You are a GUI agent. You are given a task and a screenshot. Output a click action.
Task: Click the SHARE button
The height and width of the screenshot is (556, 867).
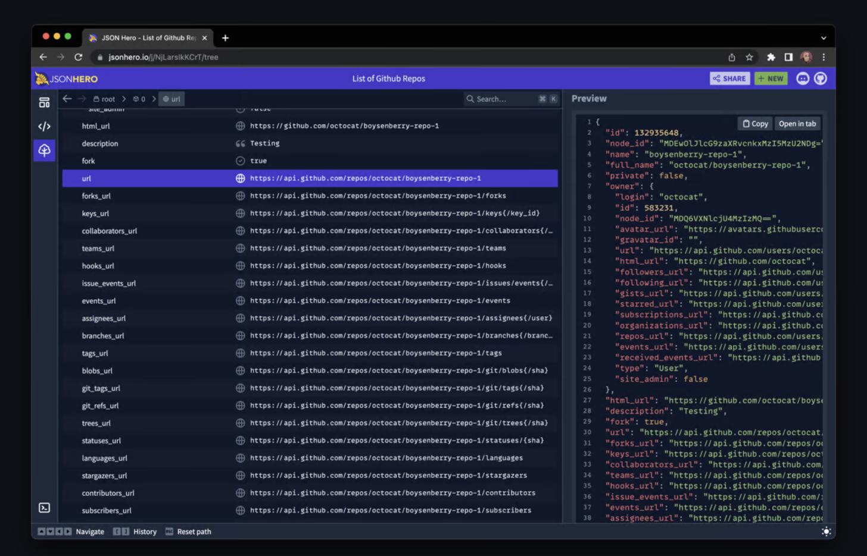tap(729, 78)
